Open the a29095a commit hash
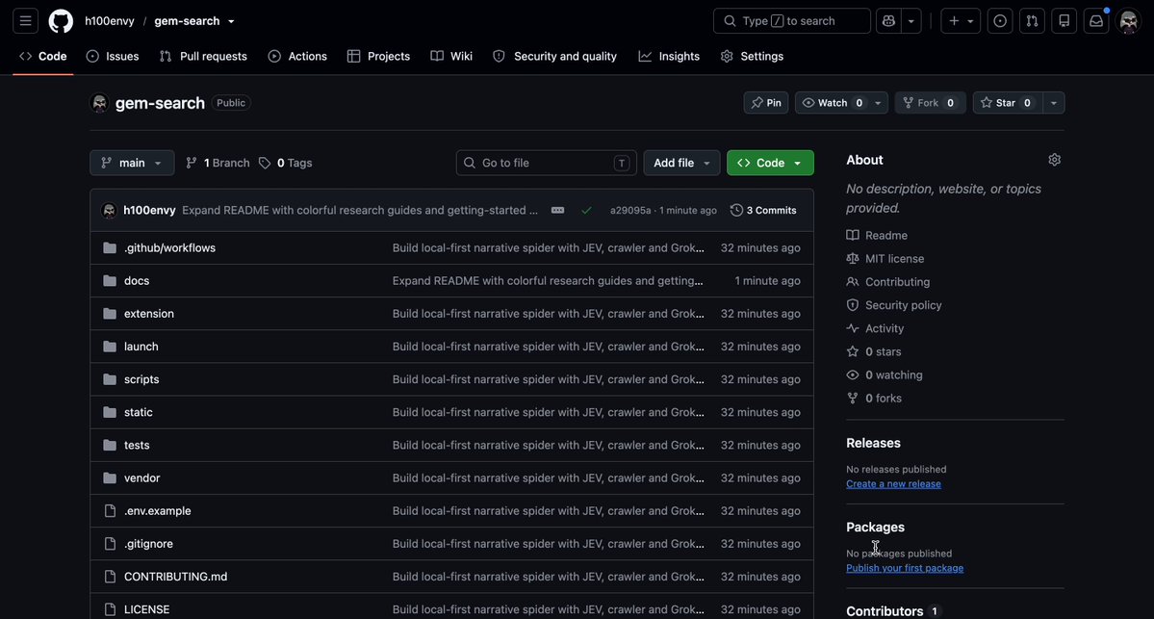This screenshot has height=619, width=1154. (x=630, y=211)
